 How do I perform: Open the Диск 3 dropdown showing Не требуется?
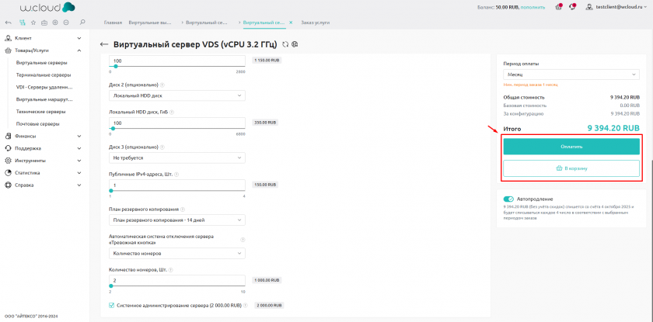[177, 158]
